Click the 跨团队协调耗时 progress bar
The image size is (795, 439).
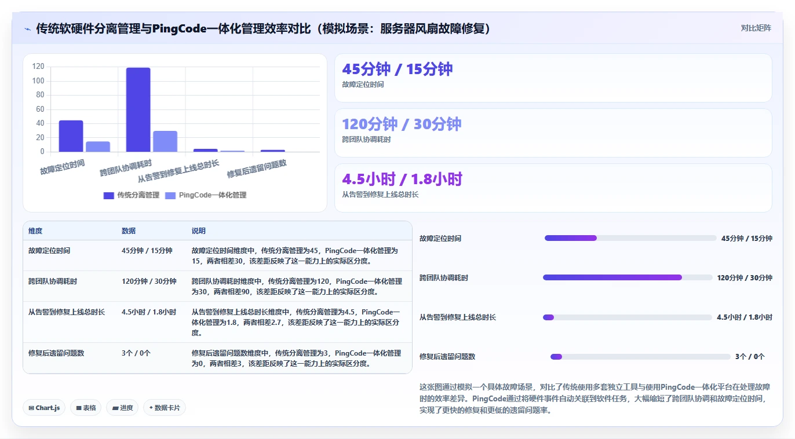[628, 277]
